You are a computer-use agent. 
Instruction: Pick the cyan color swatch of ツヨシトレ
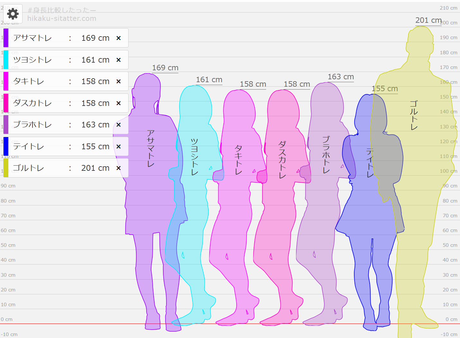[6, 60]
